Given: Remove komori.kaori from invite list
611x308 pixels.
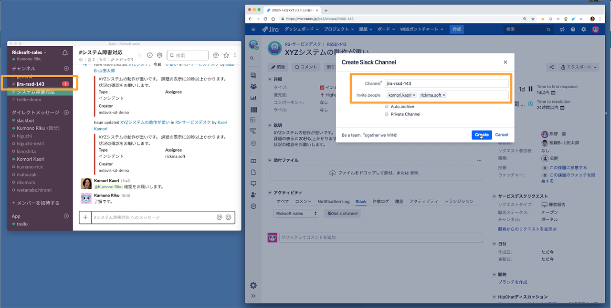Looking at the screenshot, I should [x=414, y=95].
